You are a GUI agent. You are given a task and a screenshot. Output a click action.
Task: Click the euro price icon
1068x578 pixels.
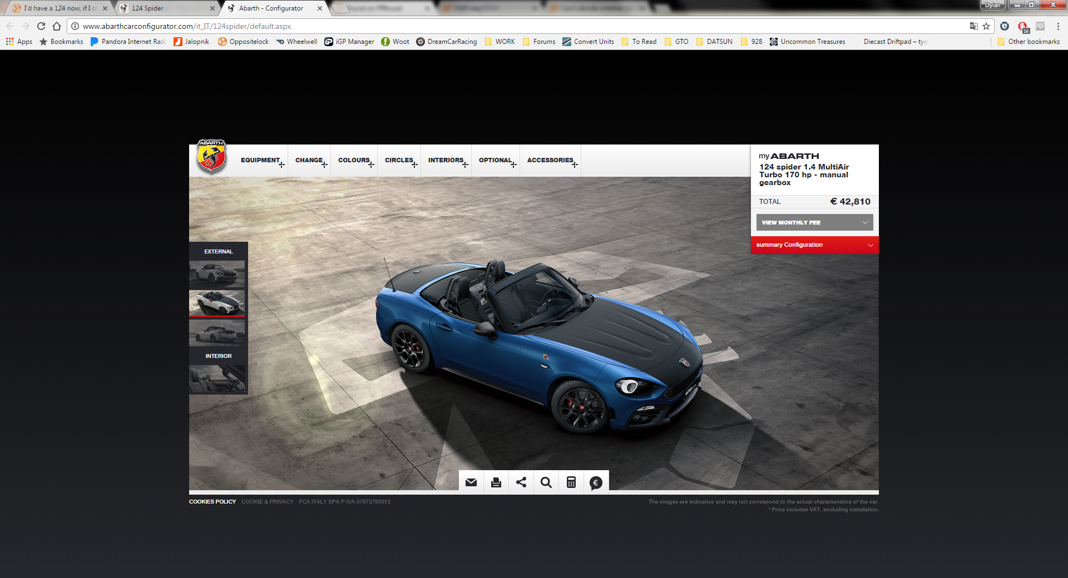pyautogui.click(x=596, y=482)
